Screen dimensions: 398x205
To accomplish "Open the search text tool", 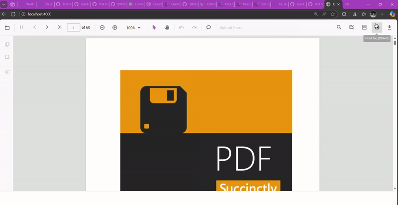I will pos(339,27).
